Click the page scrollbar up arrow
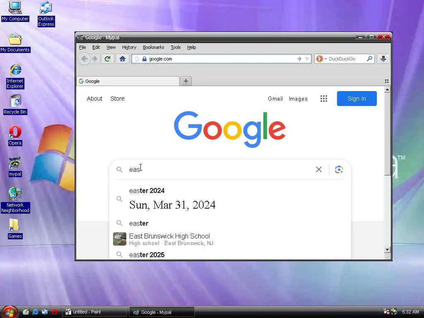The image size is (424, 318). click(387, 89)
